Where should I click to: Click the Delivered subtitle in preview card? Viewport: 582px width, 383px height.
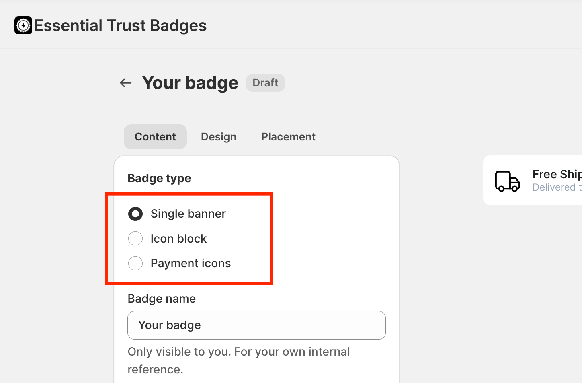[x=557, y=187]
